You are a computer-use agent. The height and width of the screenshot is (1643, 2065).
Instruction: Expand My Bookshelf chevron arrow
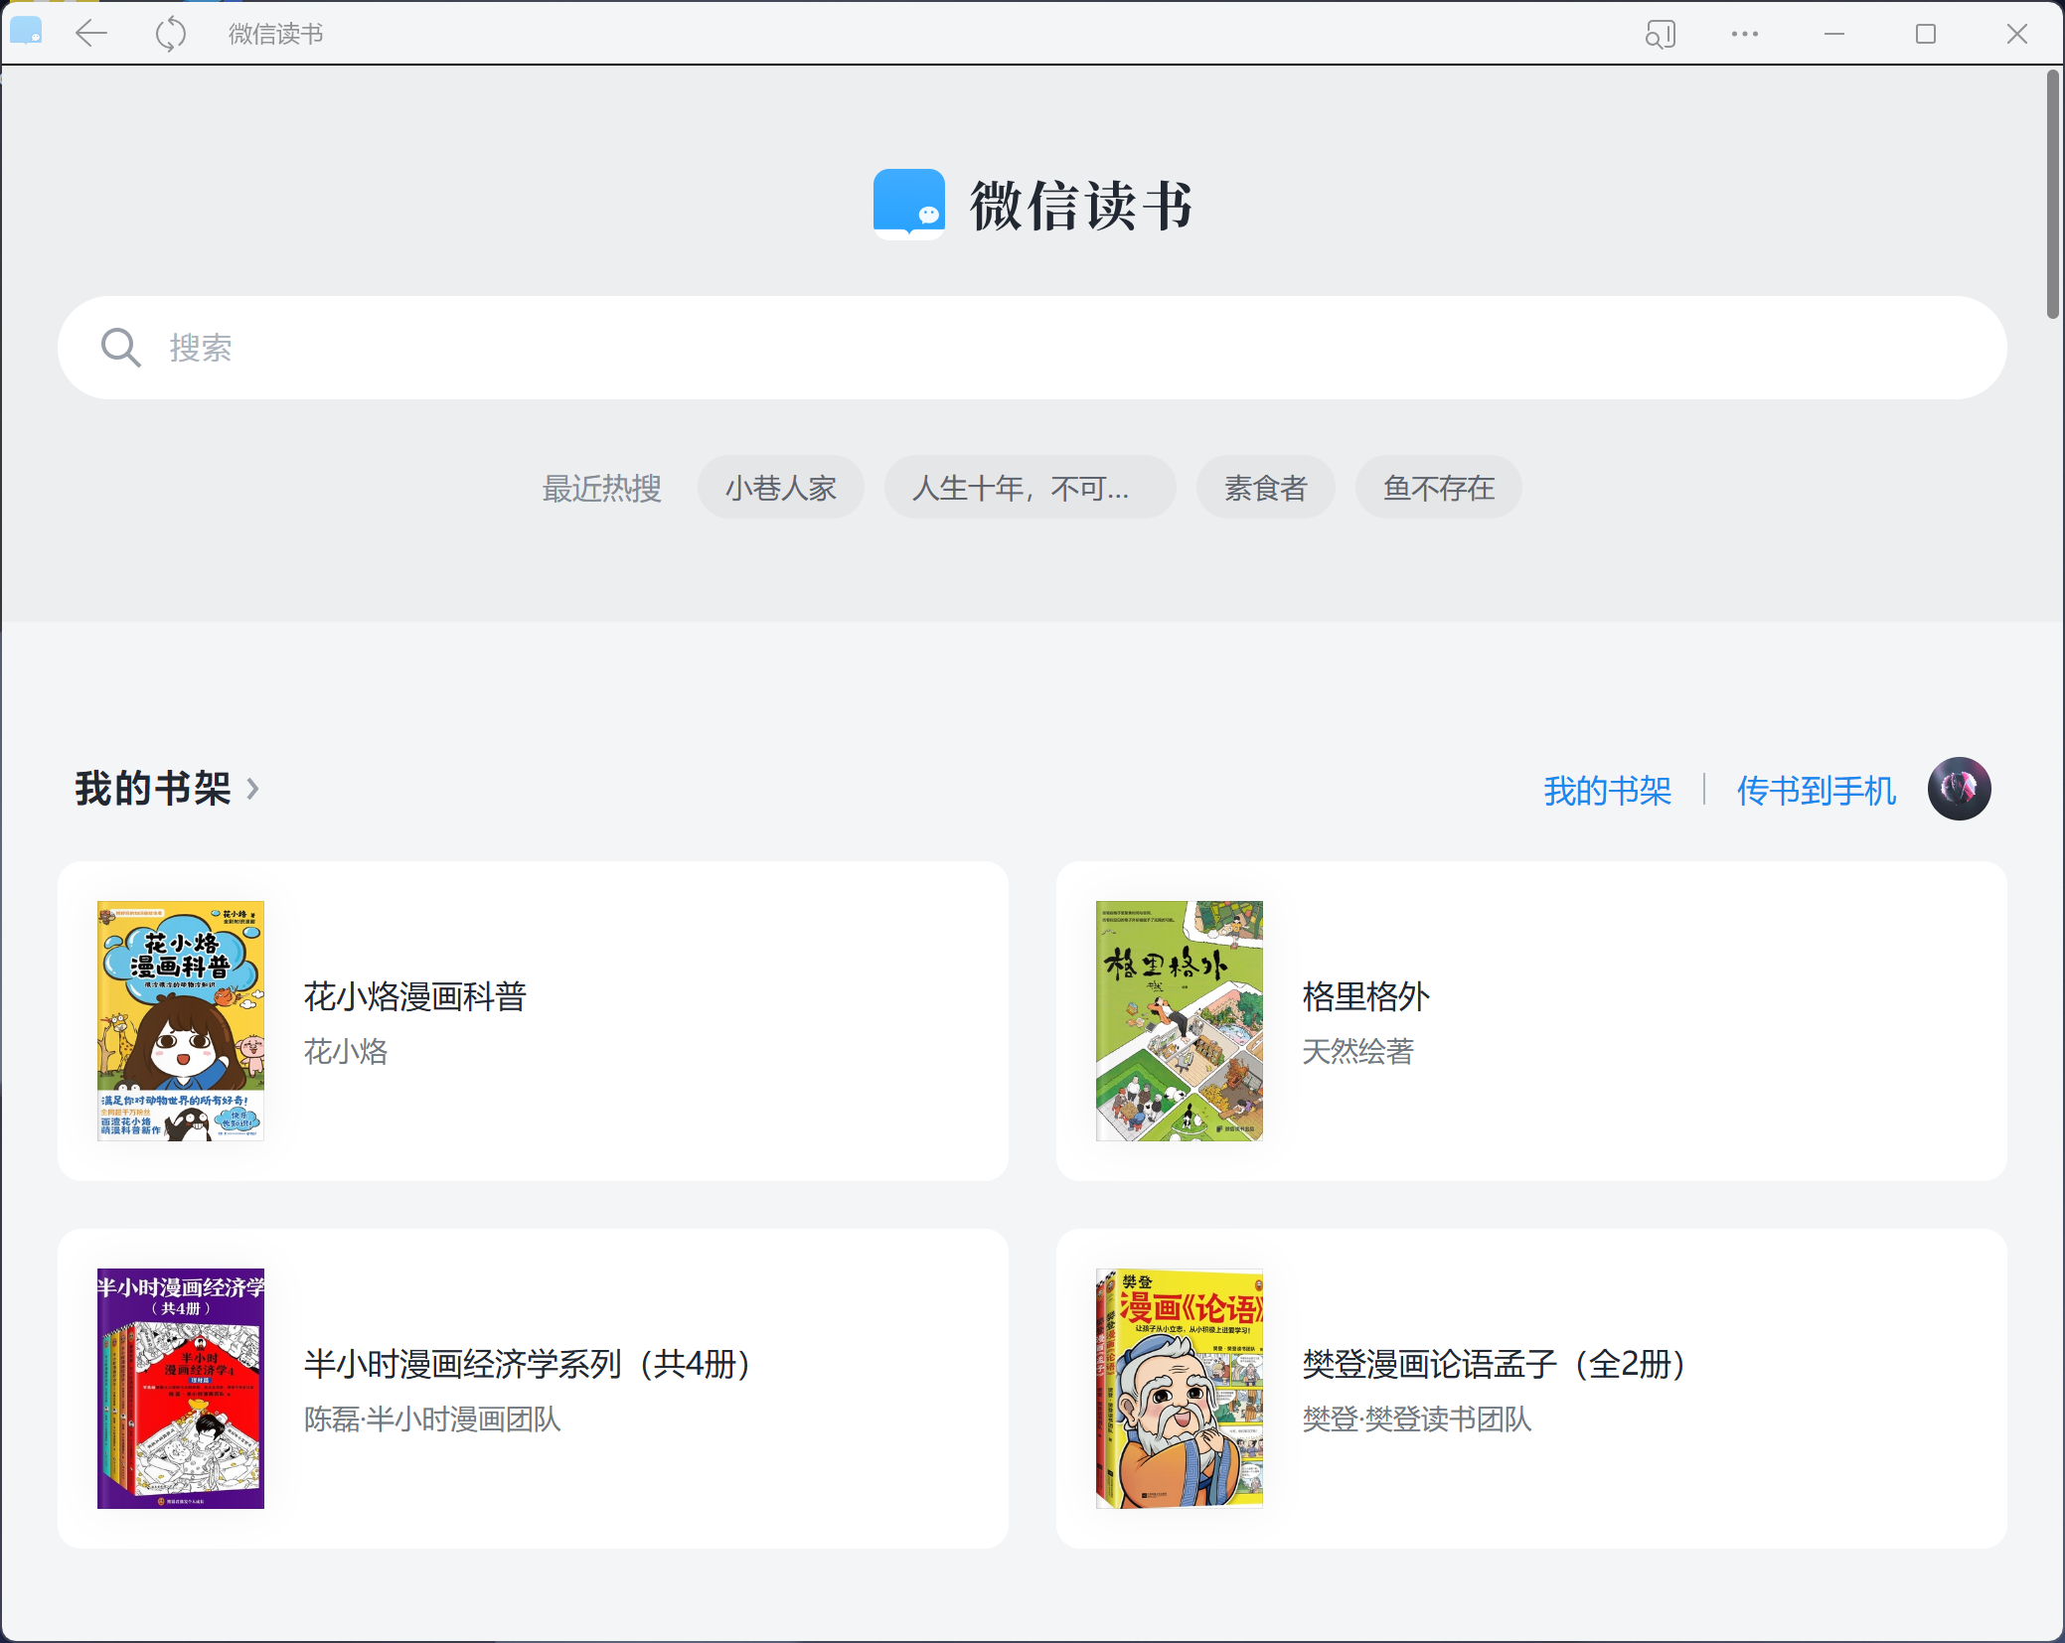click(x=252, y=790)
